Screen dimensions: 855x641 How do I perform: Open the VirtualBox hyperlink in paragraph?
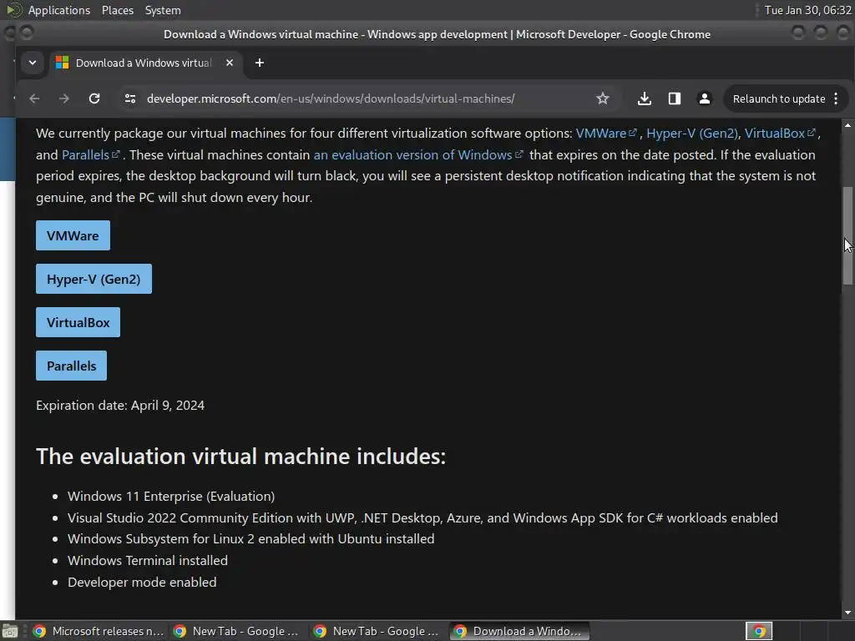point(781,134)
